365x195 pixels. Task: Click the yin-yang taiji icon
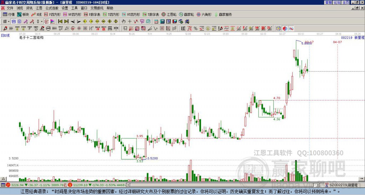pyautogui.click(x=285, y=28)
